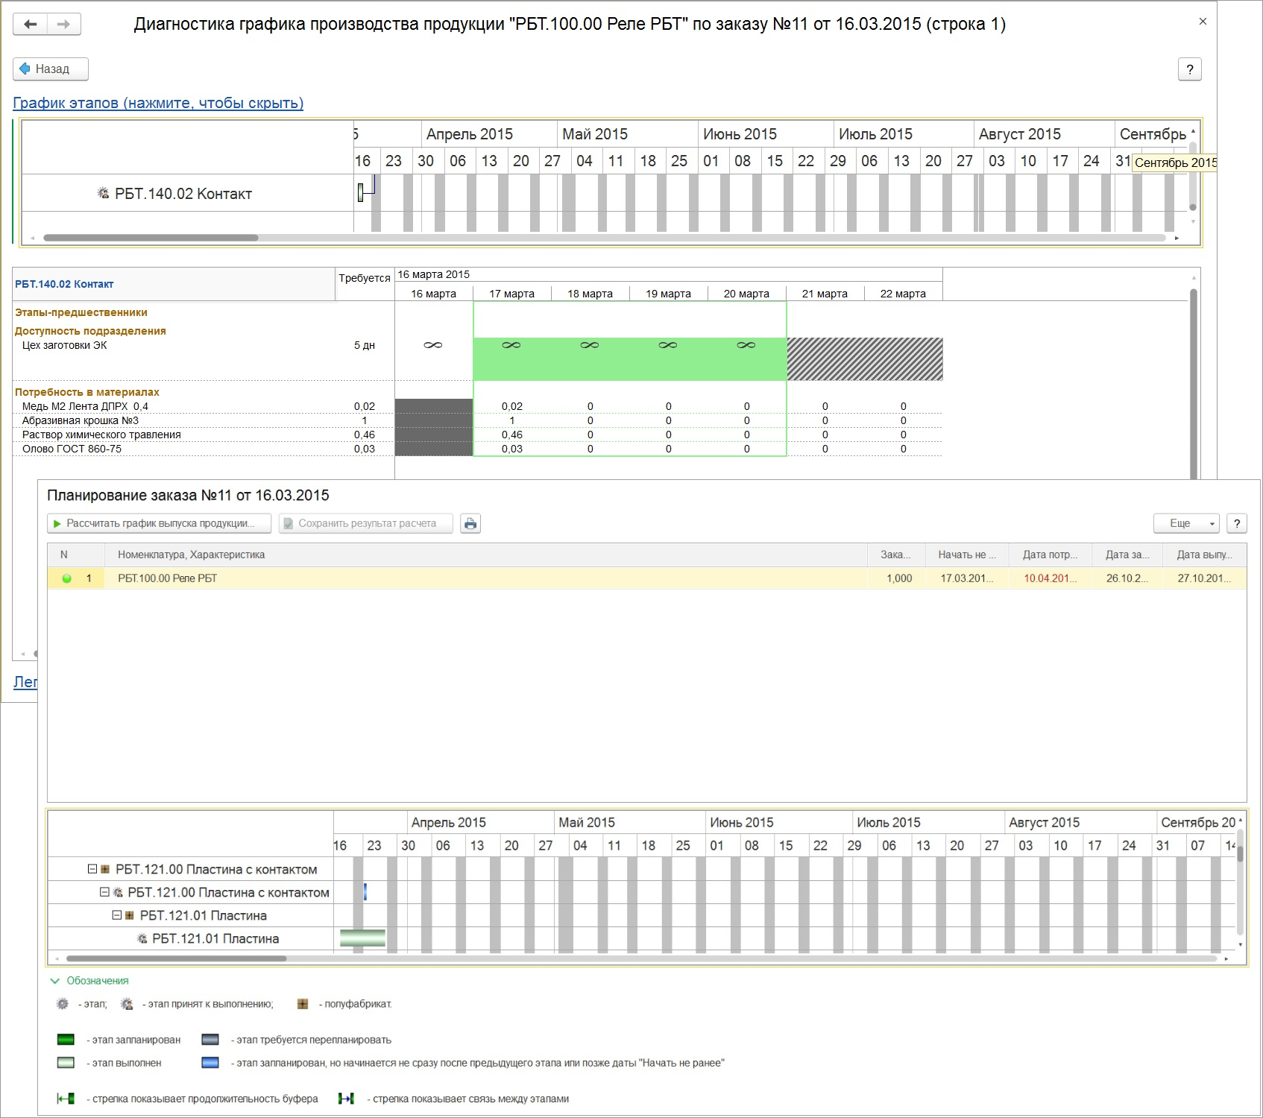Click the Назад button
This screenshot has height=1118, width=1263.
[51, 69]
